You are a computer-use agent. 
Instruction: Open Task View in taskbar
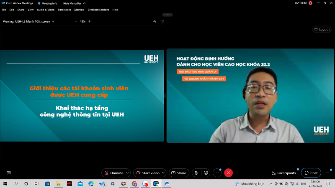pyautogui.click(x=36, y=183)
